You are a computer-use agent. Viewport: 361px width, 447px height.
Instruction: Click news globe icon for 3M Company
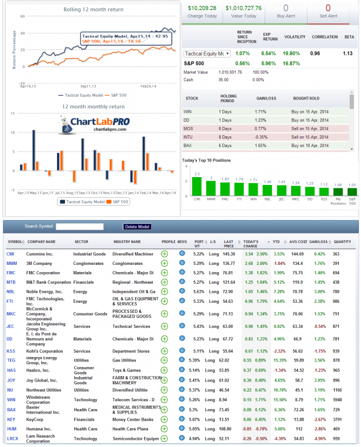182,263
